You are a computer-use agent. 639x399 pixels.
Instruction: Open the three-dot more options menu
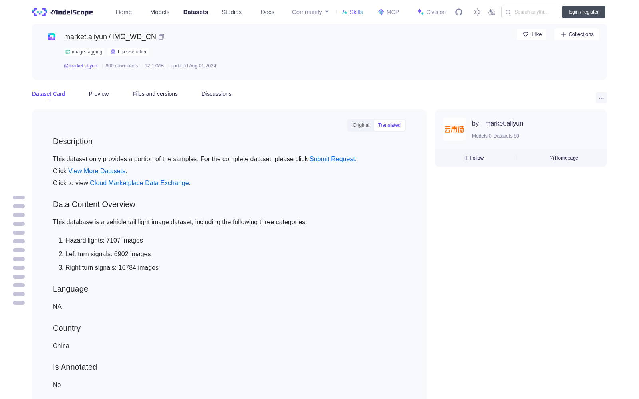601,98
